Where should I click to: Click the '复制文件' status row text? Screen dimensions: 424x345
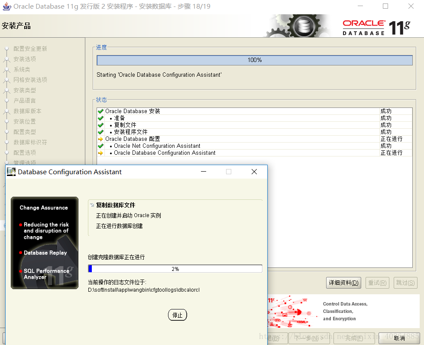(x=125, y=125)
